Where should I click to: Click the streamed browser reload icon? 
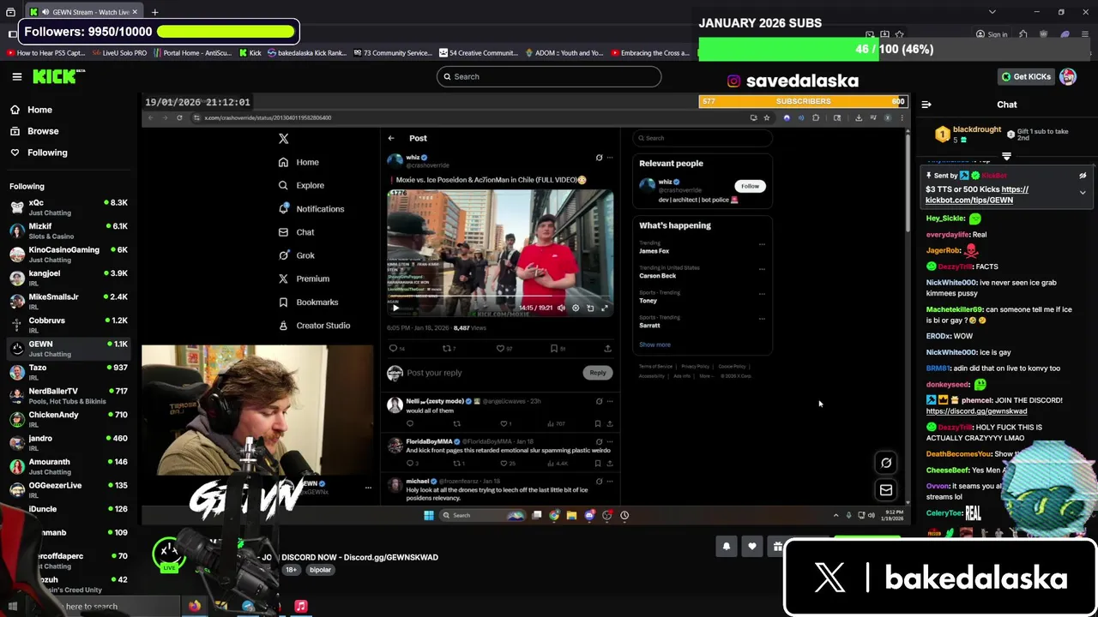[179, 117]
